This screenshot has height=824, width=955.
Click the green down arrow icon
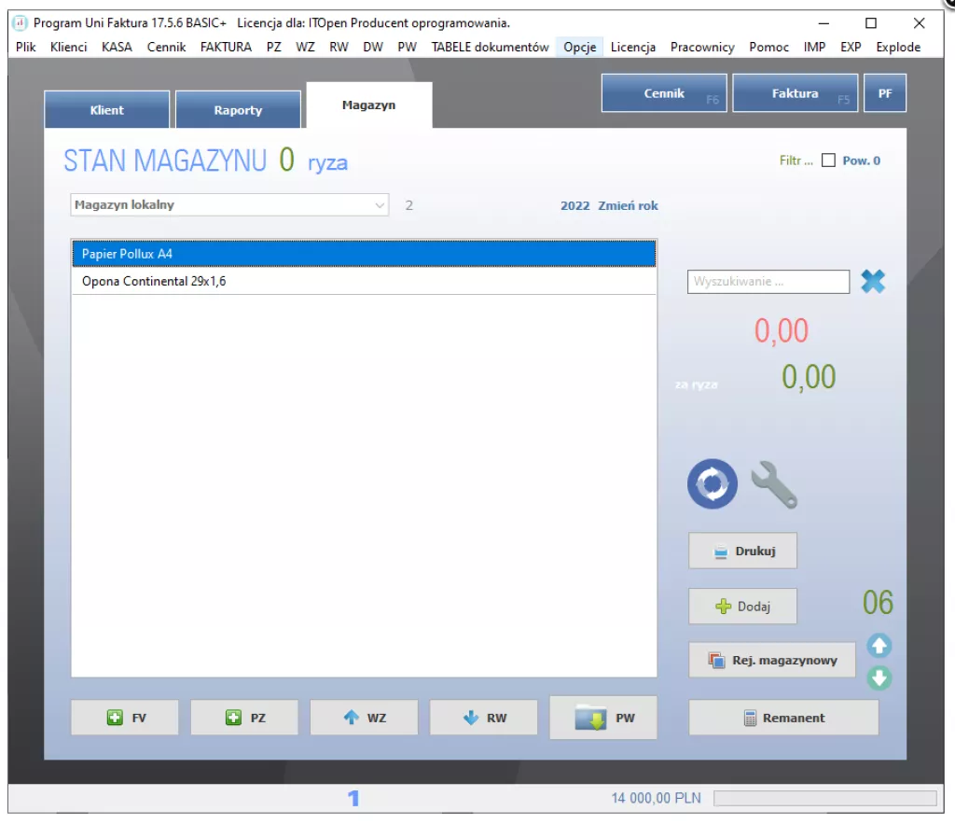click(879, 677)
